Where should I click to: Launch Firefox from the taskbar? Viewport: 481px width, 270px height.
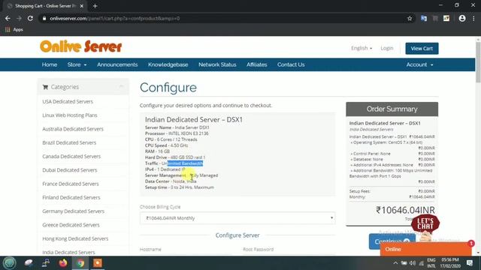click(63, 263)
